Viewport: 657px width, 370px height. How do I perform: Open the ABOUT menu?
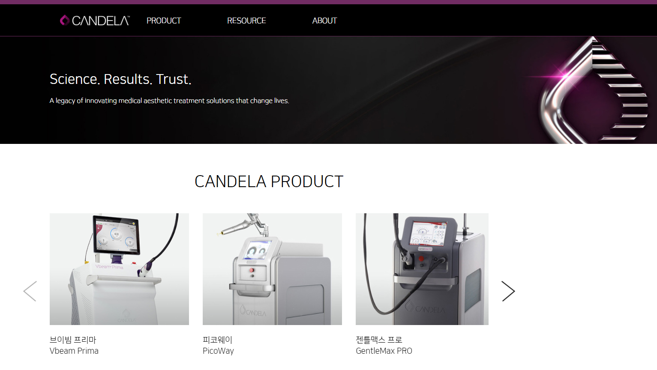coord(324,21)
